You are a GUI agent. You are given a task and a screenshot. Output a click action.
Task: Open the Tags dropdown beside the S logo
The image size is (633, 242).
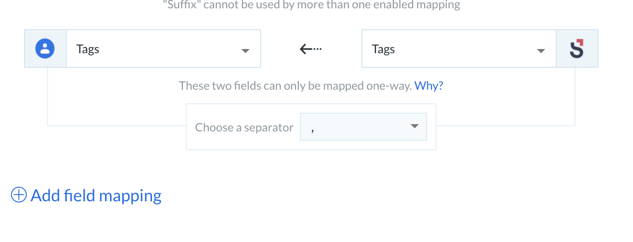click(459, 49)
